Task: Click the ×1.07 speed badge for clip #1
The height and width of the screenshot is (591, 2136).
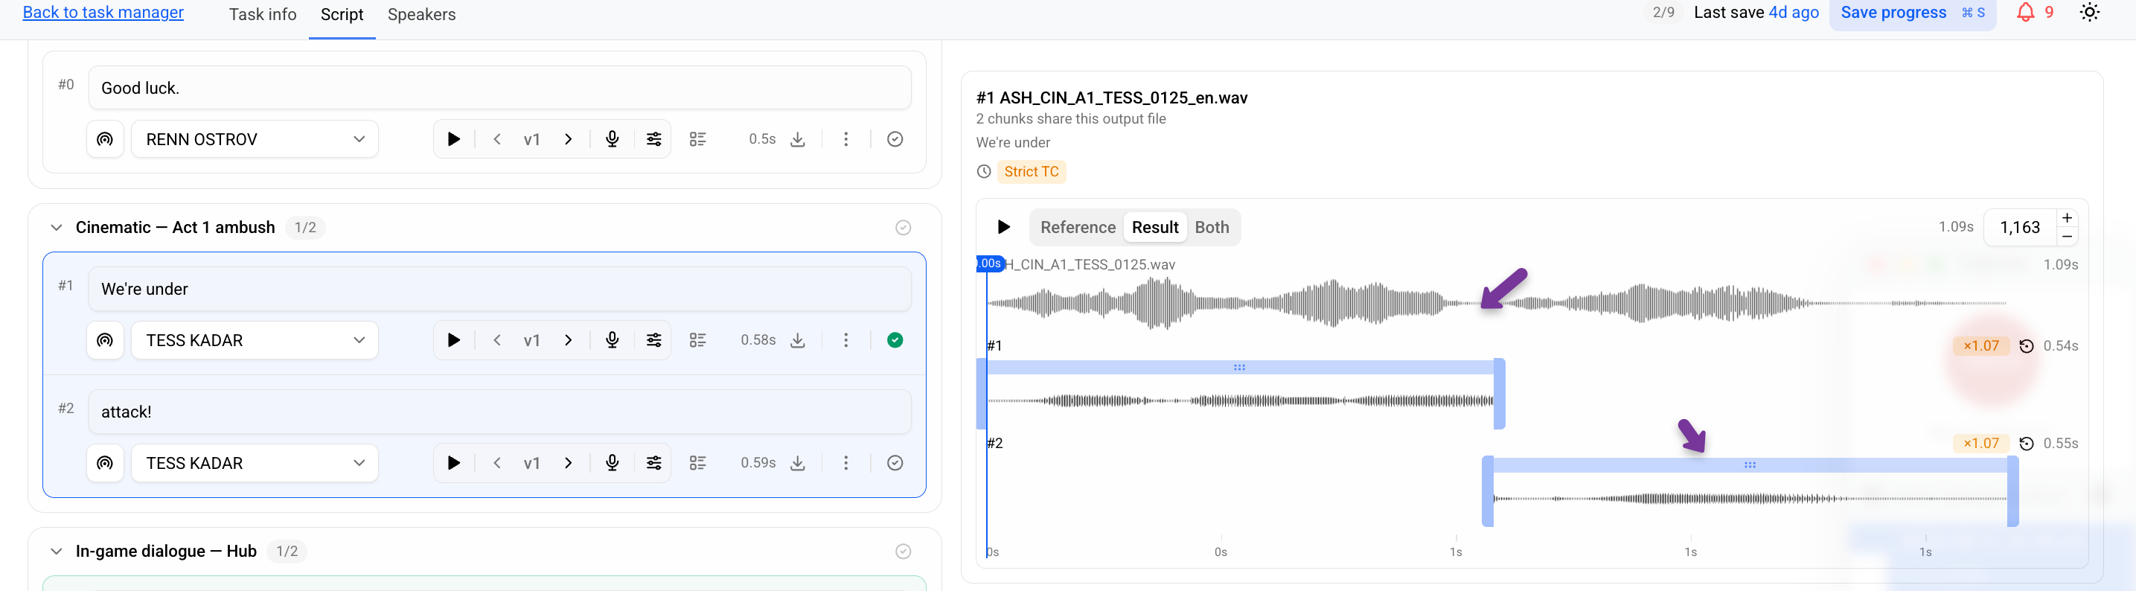Action: coord(1981,345)
